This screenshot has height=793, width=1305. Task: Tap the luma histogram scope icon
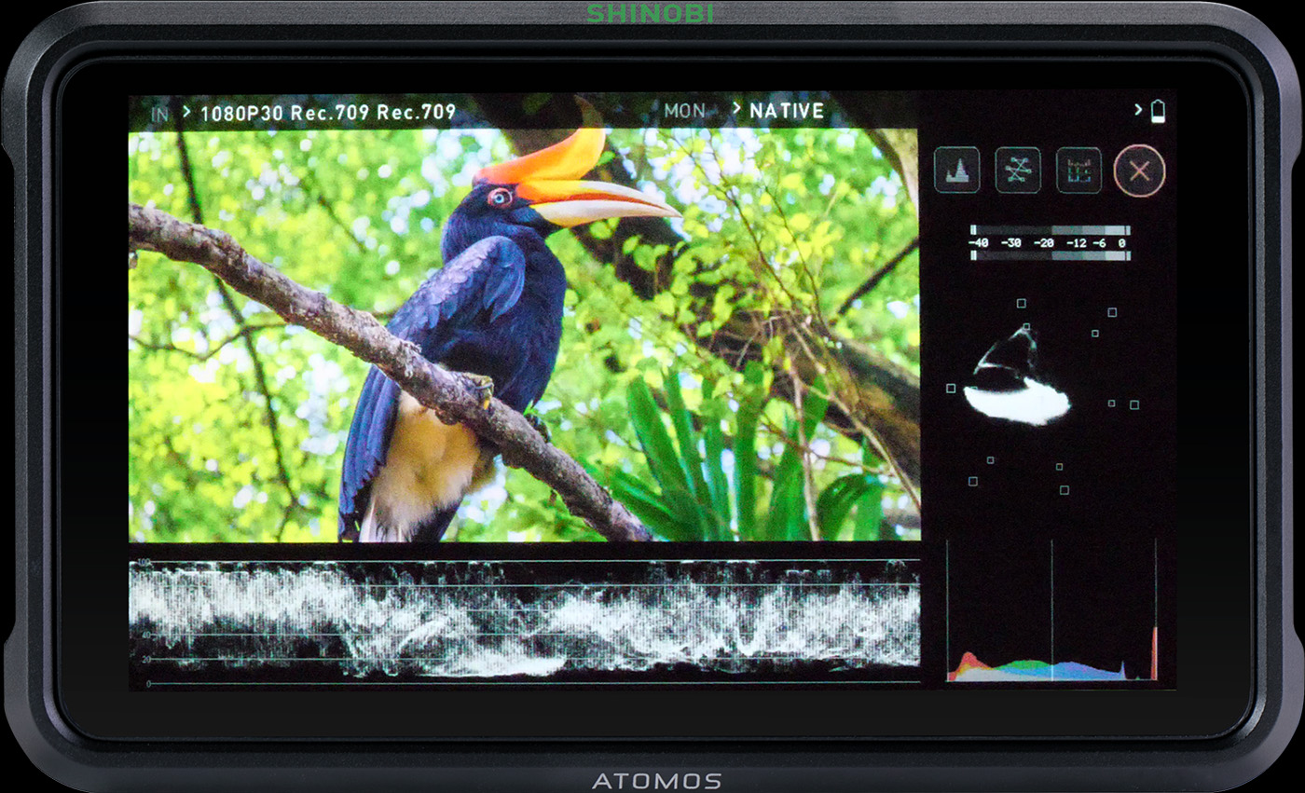pyautogui.click(x=956, y=171)
